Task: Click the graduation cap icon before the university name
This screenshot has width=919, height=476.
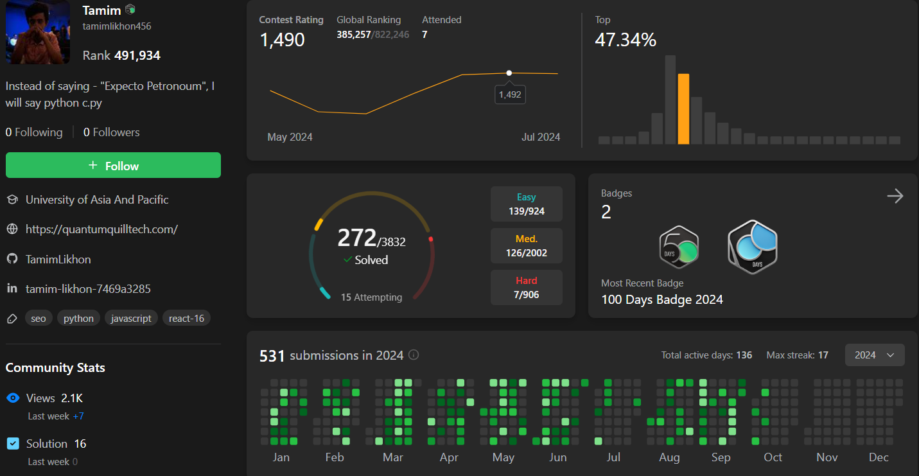Action: (12, 199)
